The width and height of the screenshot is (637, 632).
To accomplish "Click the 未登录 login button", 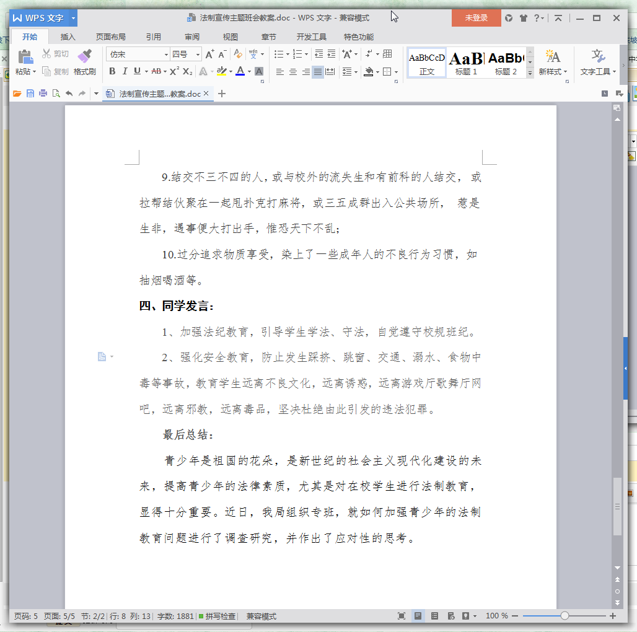I will (x=476, y=18).
